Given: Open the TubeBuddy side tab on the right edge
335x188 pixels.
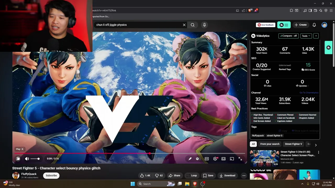Looking at the screenshot, I should [328, 48].
